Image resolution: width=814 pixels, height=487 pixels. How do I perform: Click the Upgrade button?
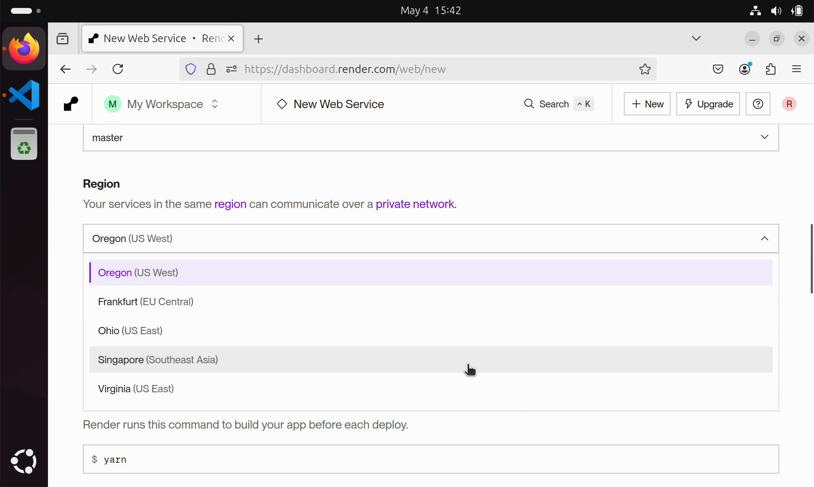708,104
